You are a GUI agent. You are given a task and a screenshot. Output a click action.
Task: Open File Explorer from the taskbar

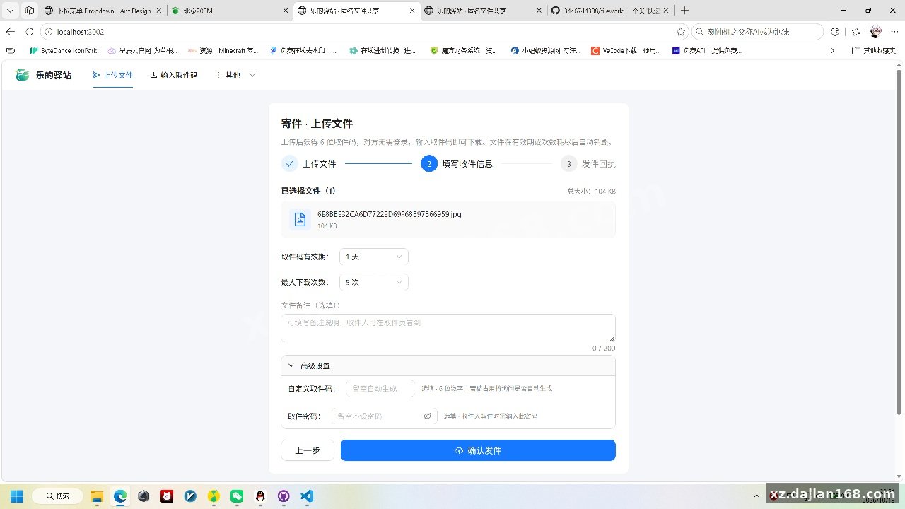tap(97, 496)
